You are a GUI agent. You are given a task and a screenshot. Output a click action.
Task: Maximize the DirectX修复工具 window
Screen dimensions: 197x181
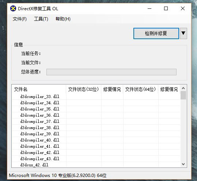(166, 8)
